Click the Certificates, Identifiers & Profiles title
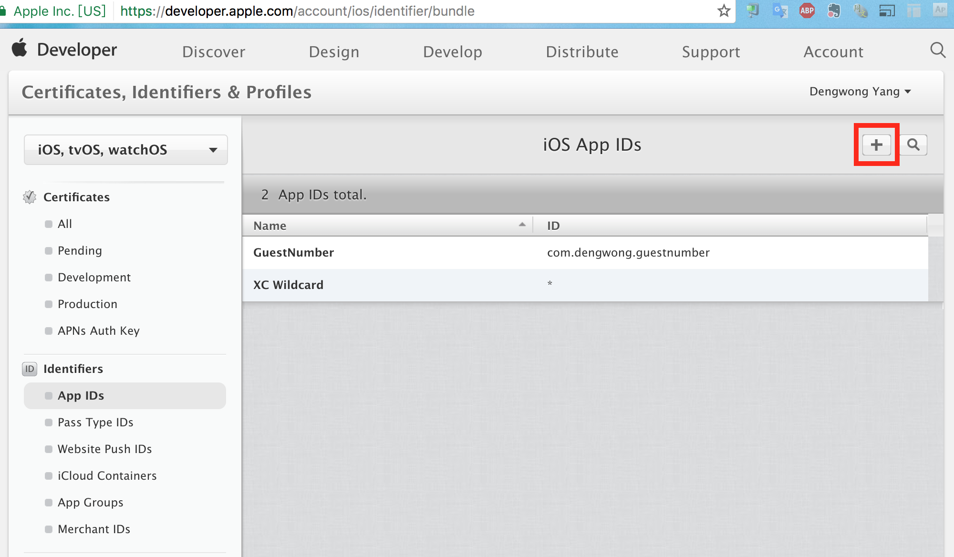The height and width of the screenshot is (557, 954). pyautogui.click(x=166, y=92)
